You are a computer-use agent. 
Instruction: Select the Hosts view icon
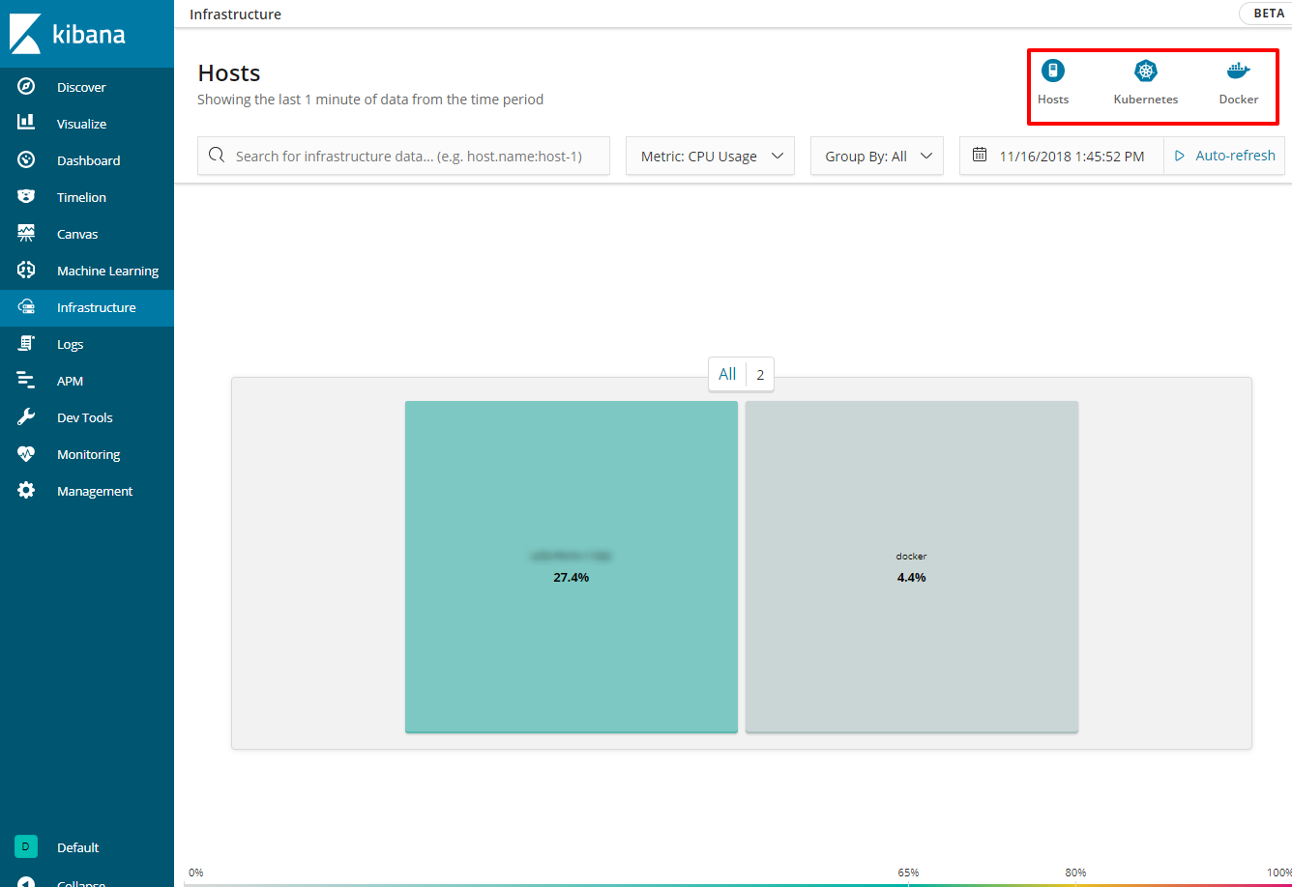coord(1053,71)
